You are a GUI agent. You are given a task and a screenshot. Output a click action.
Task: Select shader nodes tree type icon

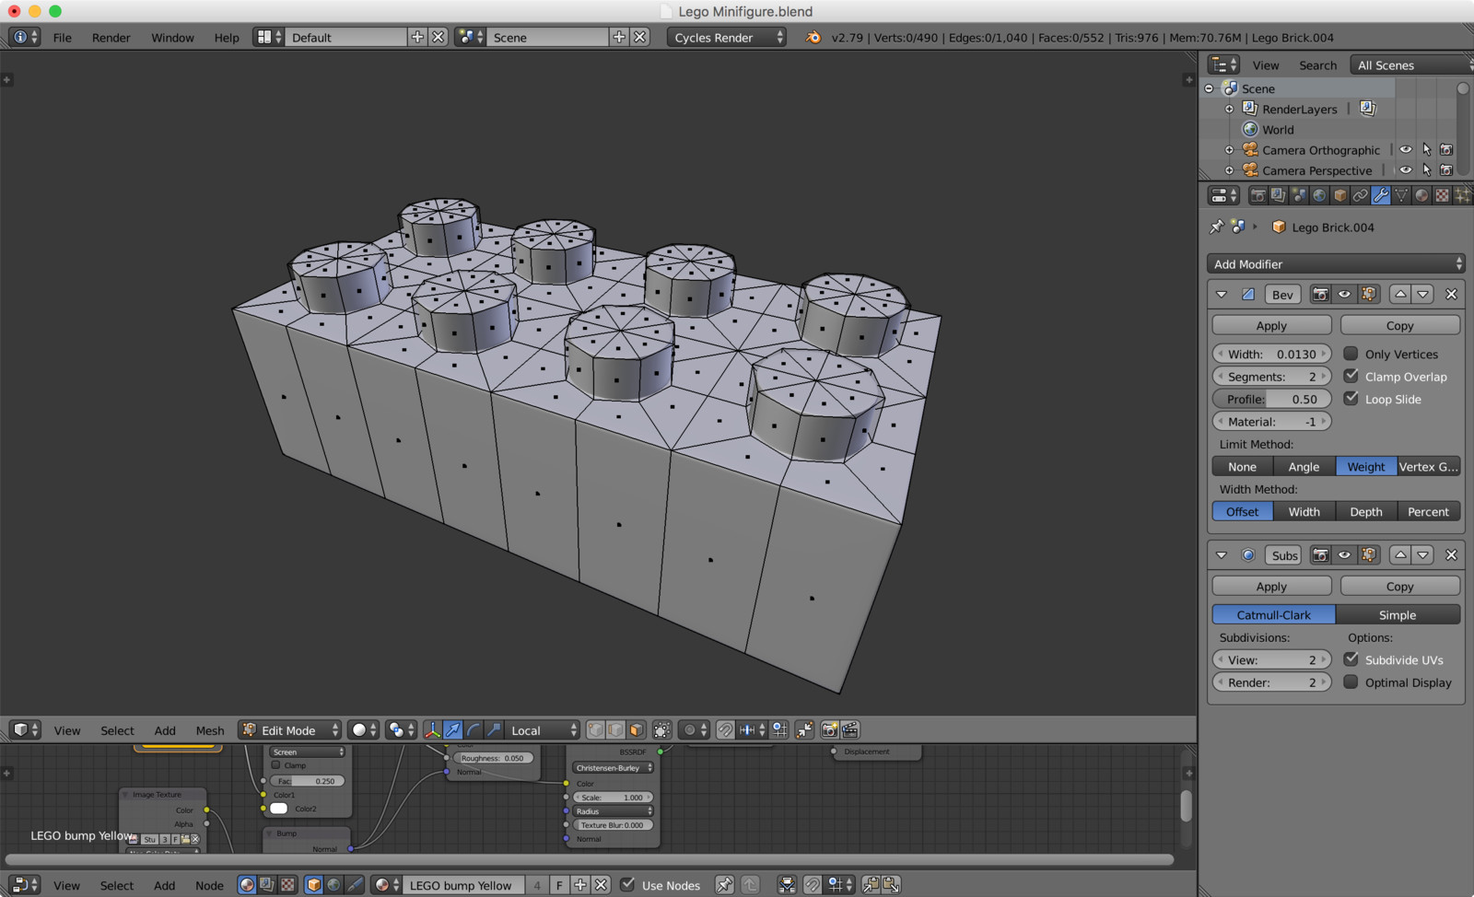pyautogui.click(x=247, y=885)
